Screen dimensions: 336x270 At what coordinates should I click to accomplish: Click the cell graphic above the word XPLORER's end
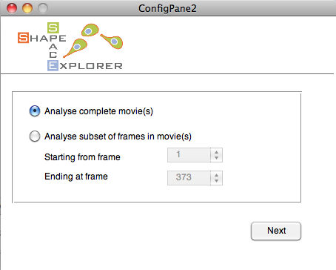pyautogui.click(x=112, y=41)
